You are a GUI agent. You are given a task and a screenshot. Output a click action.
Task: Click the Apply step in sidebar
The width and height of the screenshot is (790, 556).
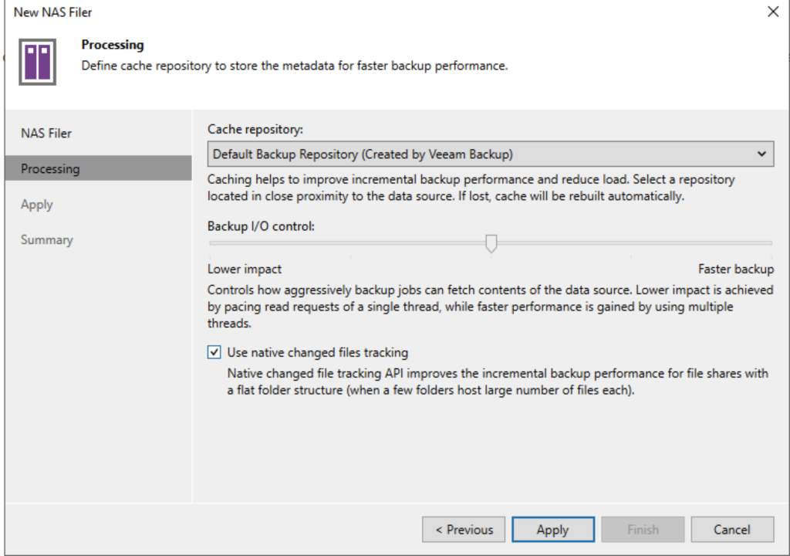37,205
